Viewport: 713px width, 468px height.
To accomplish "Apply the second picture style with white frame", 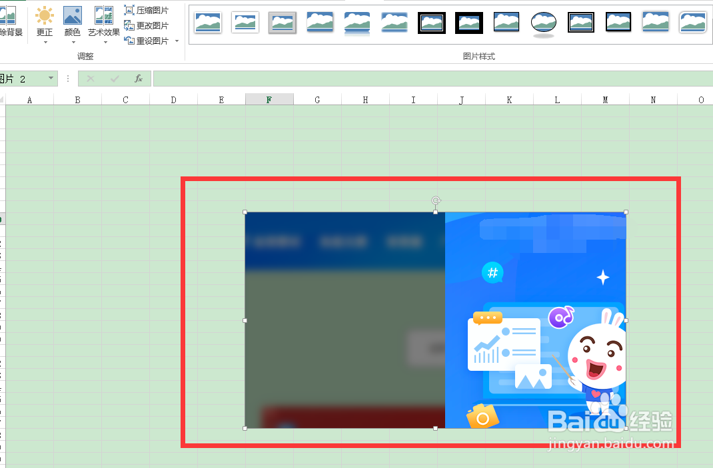I will (x=245, y=22).
